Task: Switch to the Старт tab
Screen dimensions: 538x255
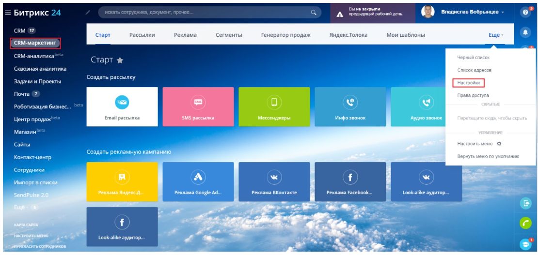Action: click(103, 35)
